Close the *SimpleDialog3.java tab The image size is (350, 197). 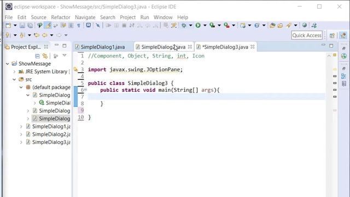tap(253, 47)
